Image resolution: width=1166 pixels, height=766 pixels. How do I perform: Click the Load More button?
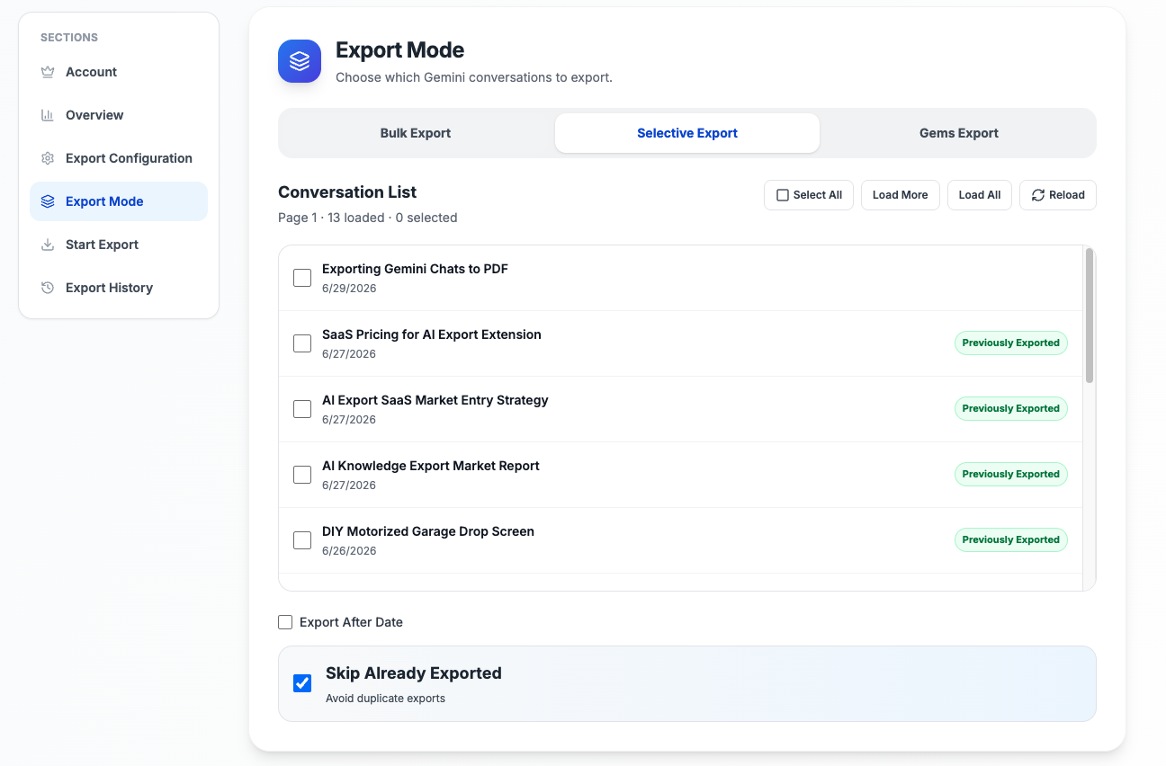(901, 195)
